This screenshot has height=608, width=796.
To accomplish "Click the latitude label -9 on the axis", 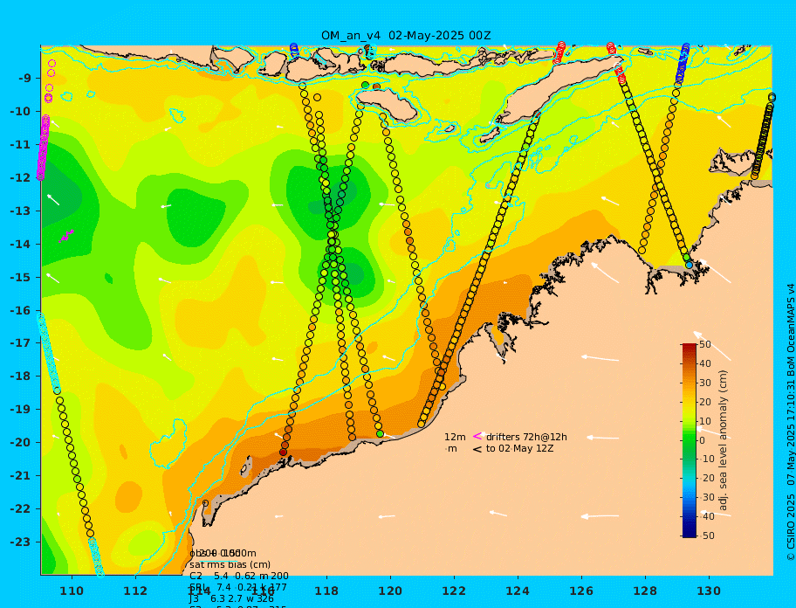I will tap(24, 79).
